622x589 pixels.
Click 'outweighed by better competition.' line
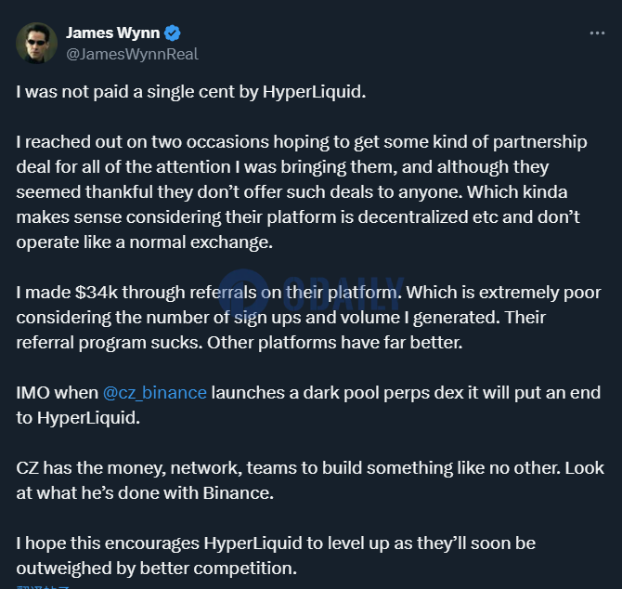click(x=156, y=569)
